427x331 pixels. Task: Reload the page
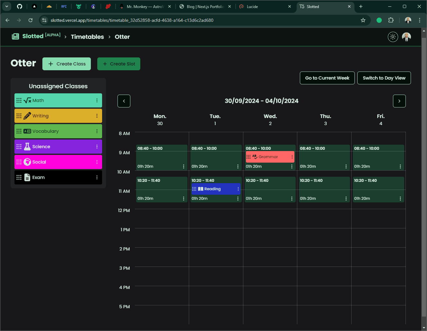[x=30, y=20]
